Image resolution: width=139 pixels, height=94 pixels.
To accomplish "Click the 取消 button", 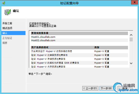I will click(x=125, y=88).
